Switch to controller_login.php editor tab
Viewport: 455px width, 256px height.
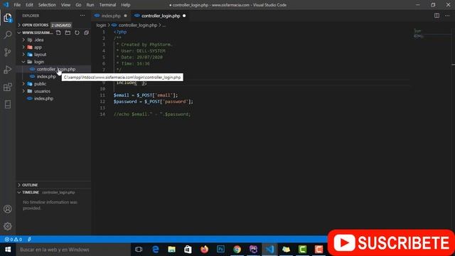point(161,16)
